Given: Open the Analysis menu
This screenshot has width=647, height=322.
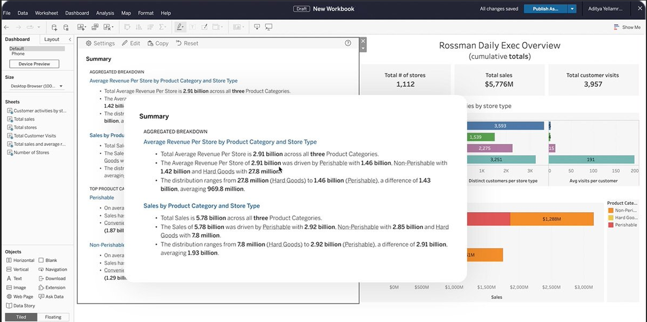Looking at the screenshot, I should pyautogui.click(x=105, y=13).
